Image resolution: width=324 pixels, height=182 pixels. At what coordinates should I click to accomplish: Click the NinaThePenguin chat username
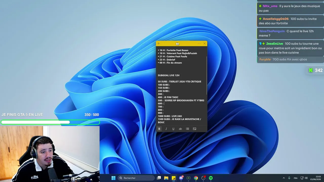click(272, 31)
